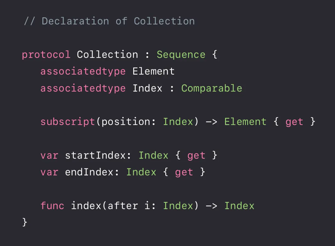Click the 'Index' type on startIndex line
Image resolution: width=335 pixels, height=246 pixels.
[154, 155]
